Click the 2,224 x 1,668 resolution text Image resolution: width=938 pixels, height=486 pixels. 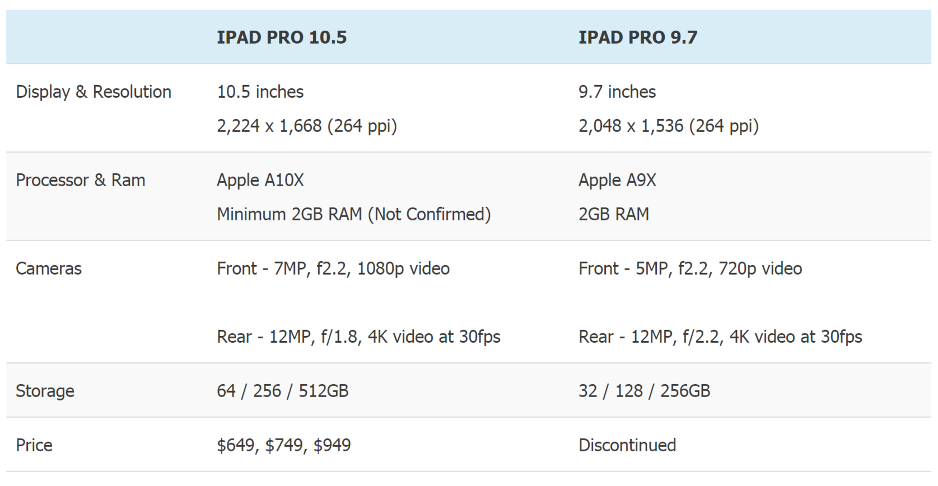pos(307,126)
